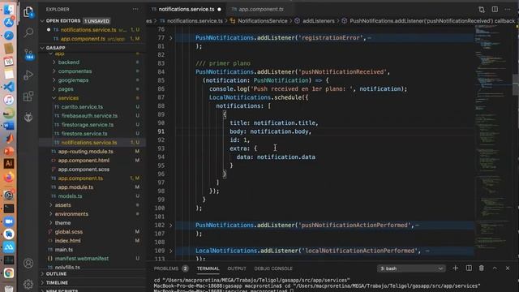The width and height of the screenshot is (519, 292).
Task: Expand the backend folder
Action: [x=68, y=62]
